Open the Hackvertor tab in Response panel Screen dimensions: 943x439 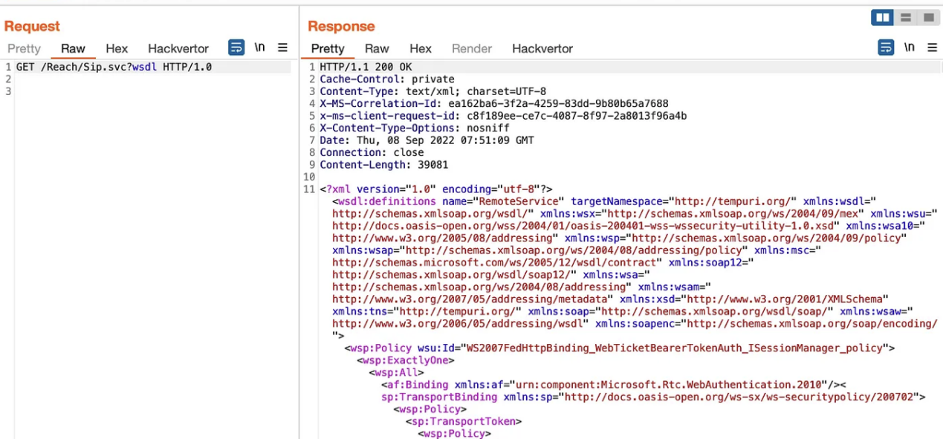click(x=542, y=48)
